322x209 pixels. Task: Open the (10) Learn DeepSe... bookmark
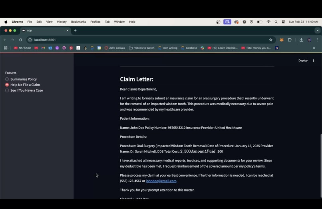tap(223, 48)
